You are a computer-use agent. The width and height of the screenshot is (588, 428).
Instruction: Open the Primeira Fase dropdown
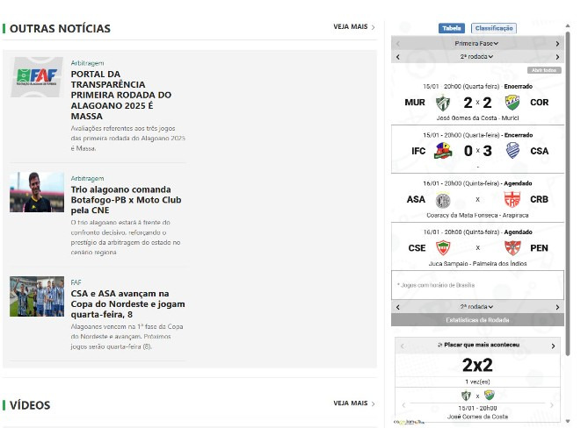477,43
